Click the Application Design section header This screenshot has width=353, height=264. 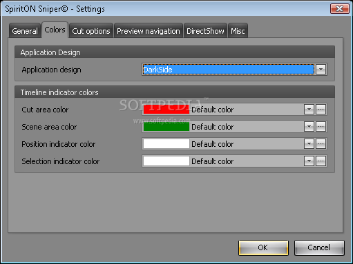point(175,52)
